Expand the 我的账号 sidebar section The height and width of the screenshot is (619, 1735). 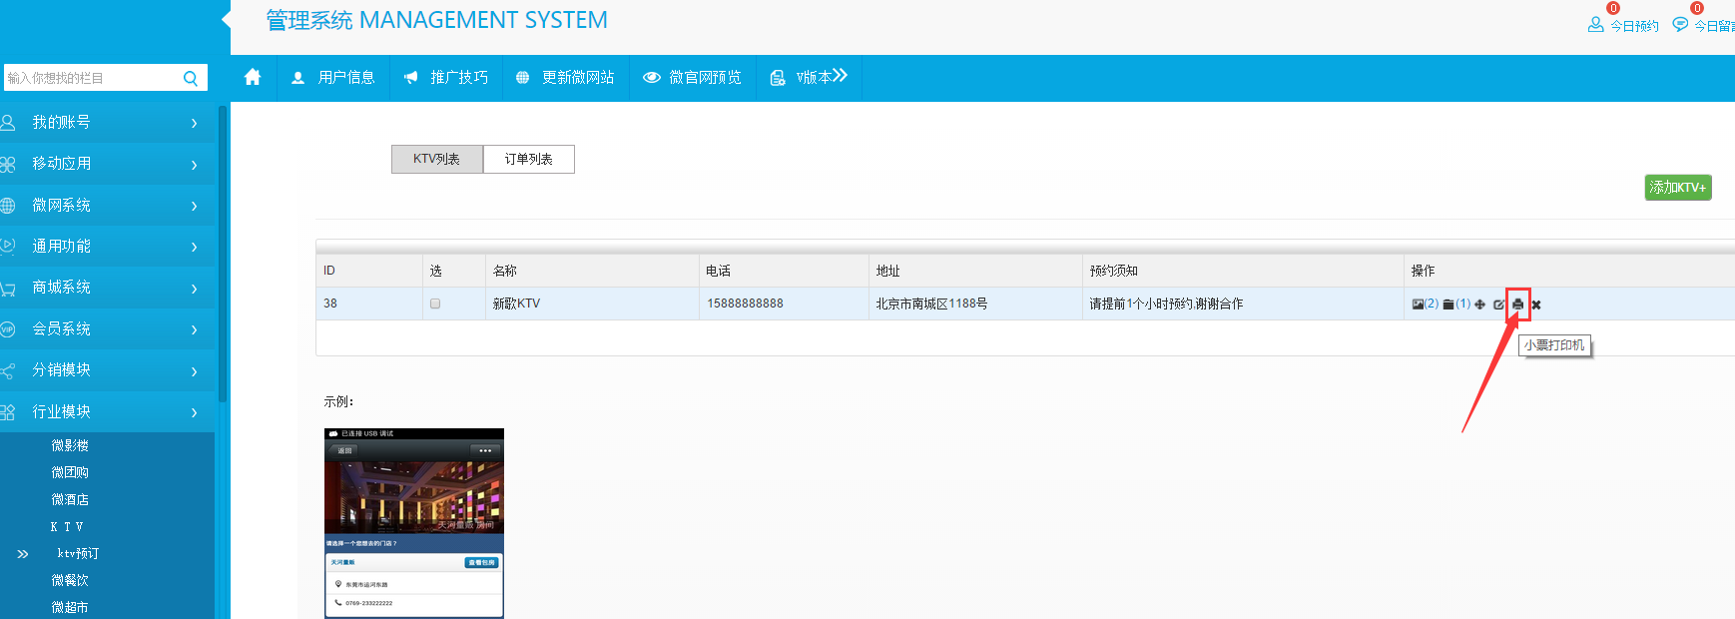click(x=100, y=123)
